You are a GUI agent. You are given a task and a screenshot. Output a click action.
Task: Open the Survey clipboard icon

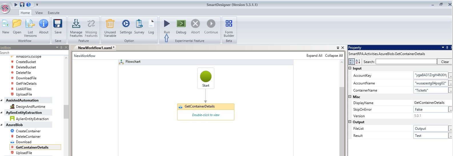[x=139, y=24]
